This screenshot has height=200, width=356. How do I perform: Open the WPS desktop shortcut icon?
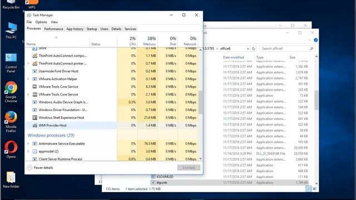[x=32, y=4]
